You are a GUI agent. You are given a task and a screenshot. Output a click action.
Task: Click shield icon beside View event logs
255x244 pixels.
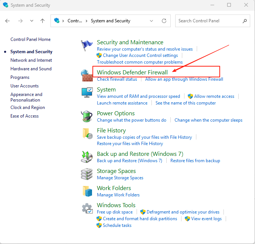[x=187, y=219]
